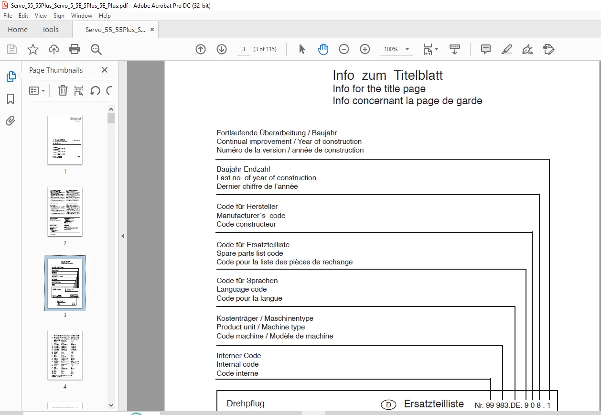
Task: Open Attachments paperclip panel
Action: point(11,120)
